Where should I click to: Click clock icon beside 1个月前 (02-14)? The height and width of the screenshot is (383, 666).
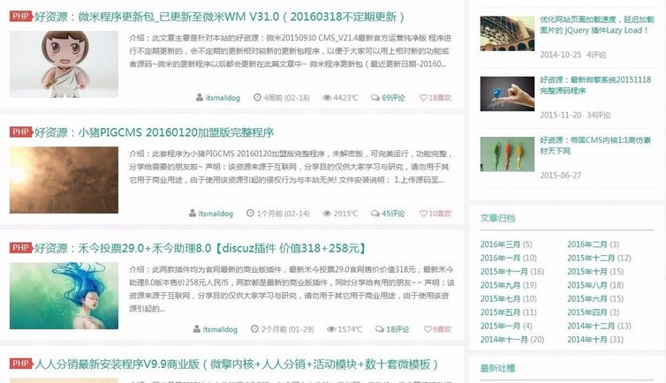pyautogui.click(x=250, y=214)
